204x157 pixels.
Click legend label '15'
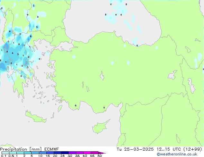point(48,156)
